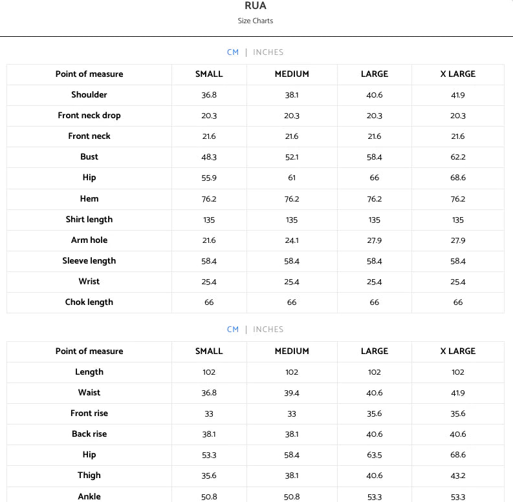Screen dimensions: 513x502
Task: Click the Thigh value 43.2 for X Large
Action: (458, 476)
